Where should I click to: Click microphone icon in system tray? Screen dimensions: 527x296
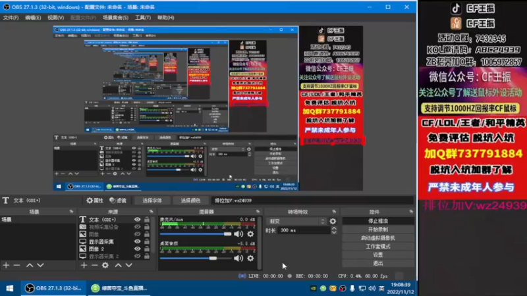pyautogui.click(x=352, y=288)
